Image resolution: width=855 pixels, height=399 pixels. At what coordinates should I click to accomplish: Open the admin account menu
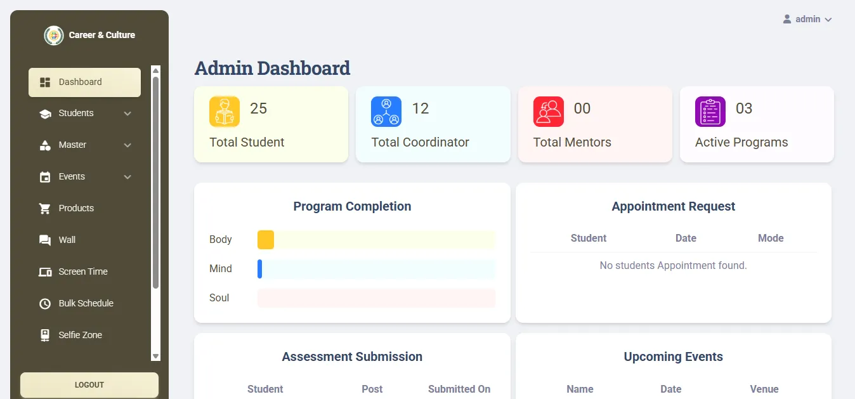pyautogui.click(x=807, y=18)
